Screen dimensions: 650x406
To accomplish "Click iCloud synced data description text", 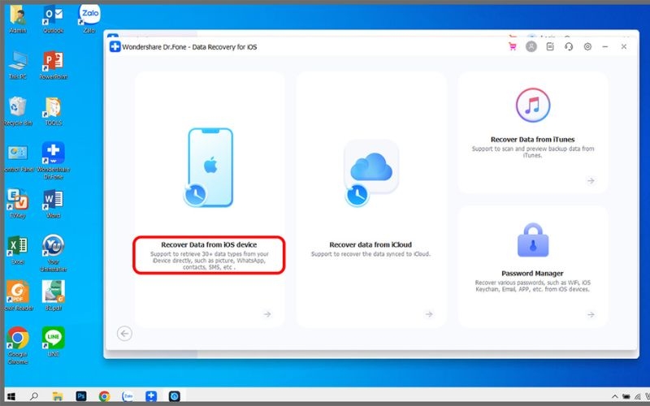I will (x=370, y=253).
